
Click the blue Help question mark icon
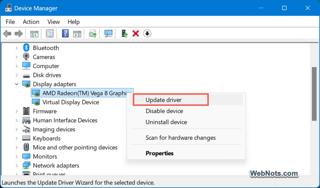pos(65,34)
